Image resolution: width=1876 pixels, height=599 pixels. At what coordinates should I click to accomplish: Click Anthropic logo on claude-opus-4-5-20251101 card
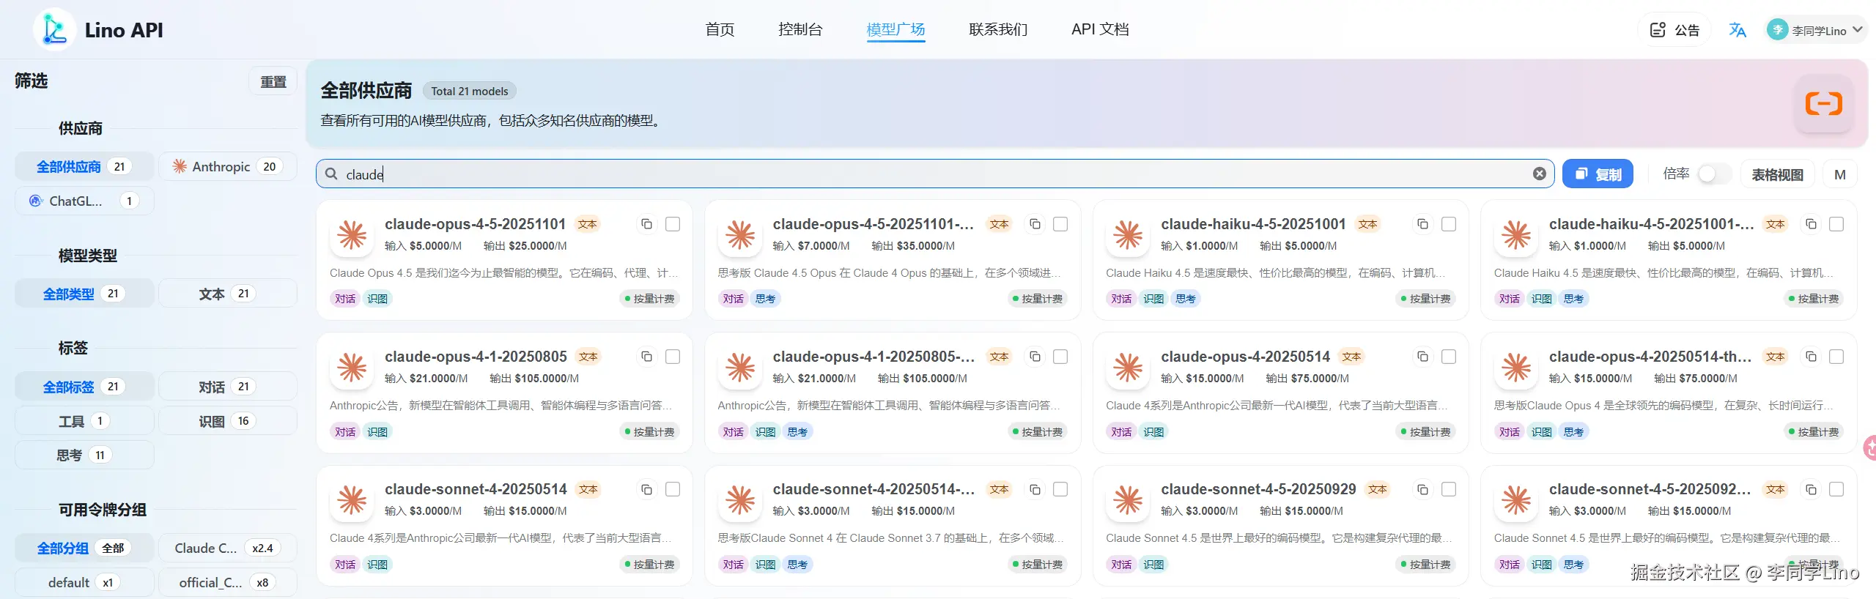352,235
